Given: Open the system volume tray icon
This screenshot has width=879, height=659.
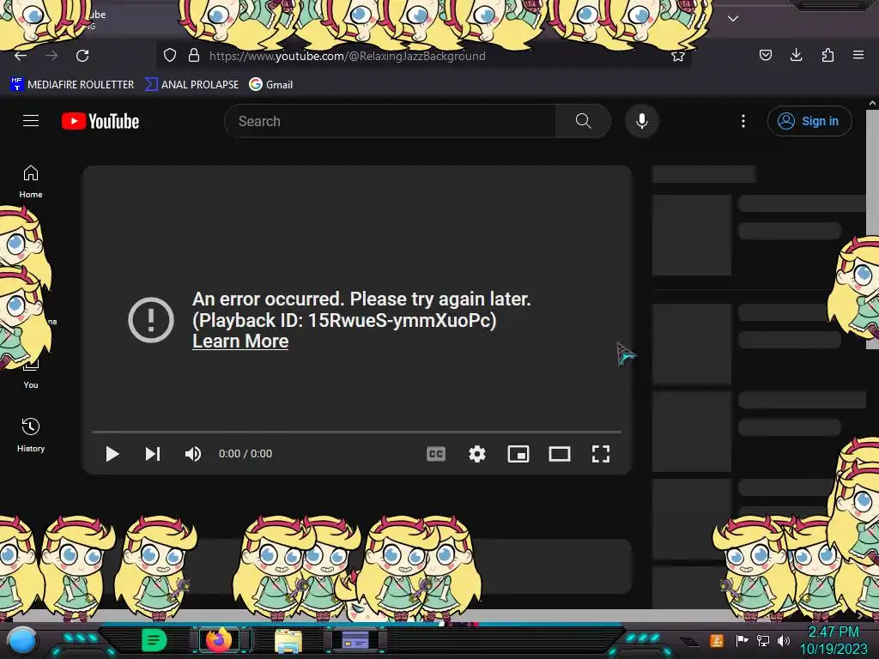Looking at the screenshot, I should tap(784, 640).
